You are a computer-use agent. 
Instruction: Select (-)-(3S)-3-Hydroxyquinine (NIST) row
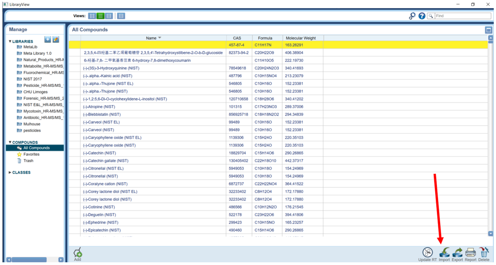pos(278,68)
